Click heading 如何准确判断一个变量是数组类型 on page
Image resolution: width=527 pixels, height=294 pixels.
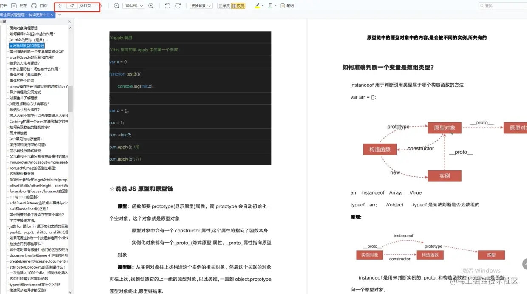388,68
